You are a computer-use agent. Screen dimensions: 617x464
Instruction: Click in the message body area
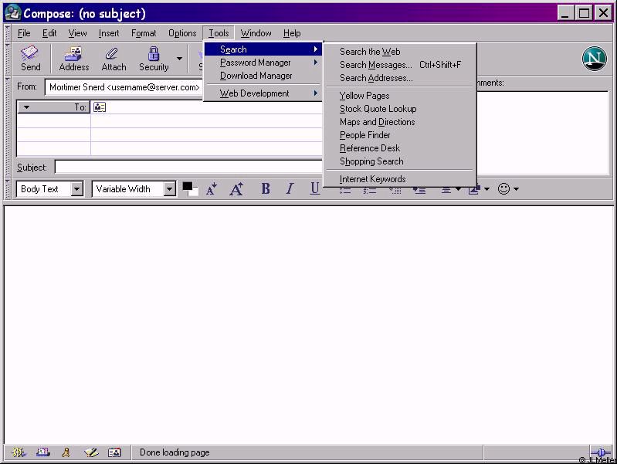click(x=309, y=325)
